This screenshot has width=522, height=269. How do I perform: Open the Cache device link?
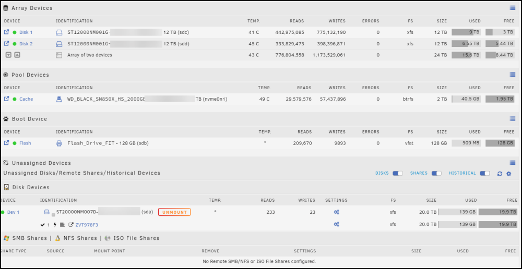[26, 99]
